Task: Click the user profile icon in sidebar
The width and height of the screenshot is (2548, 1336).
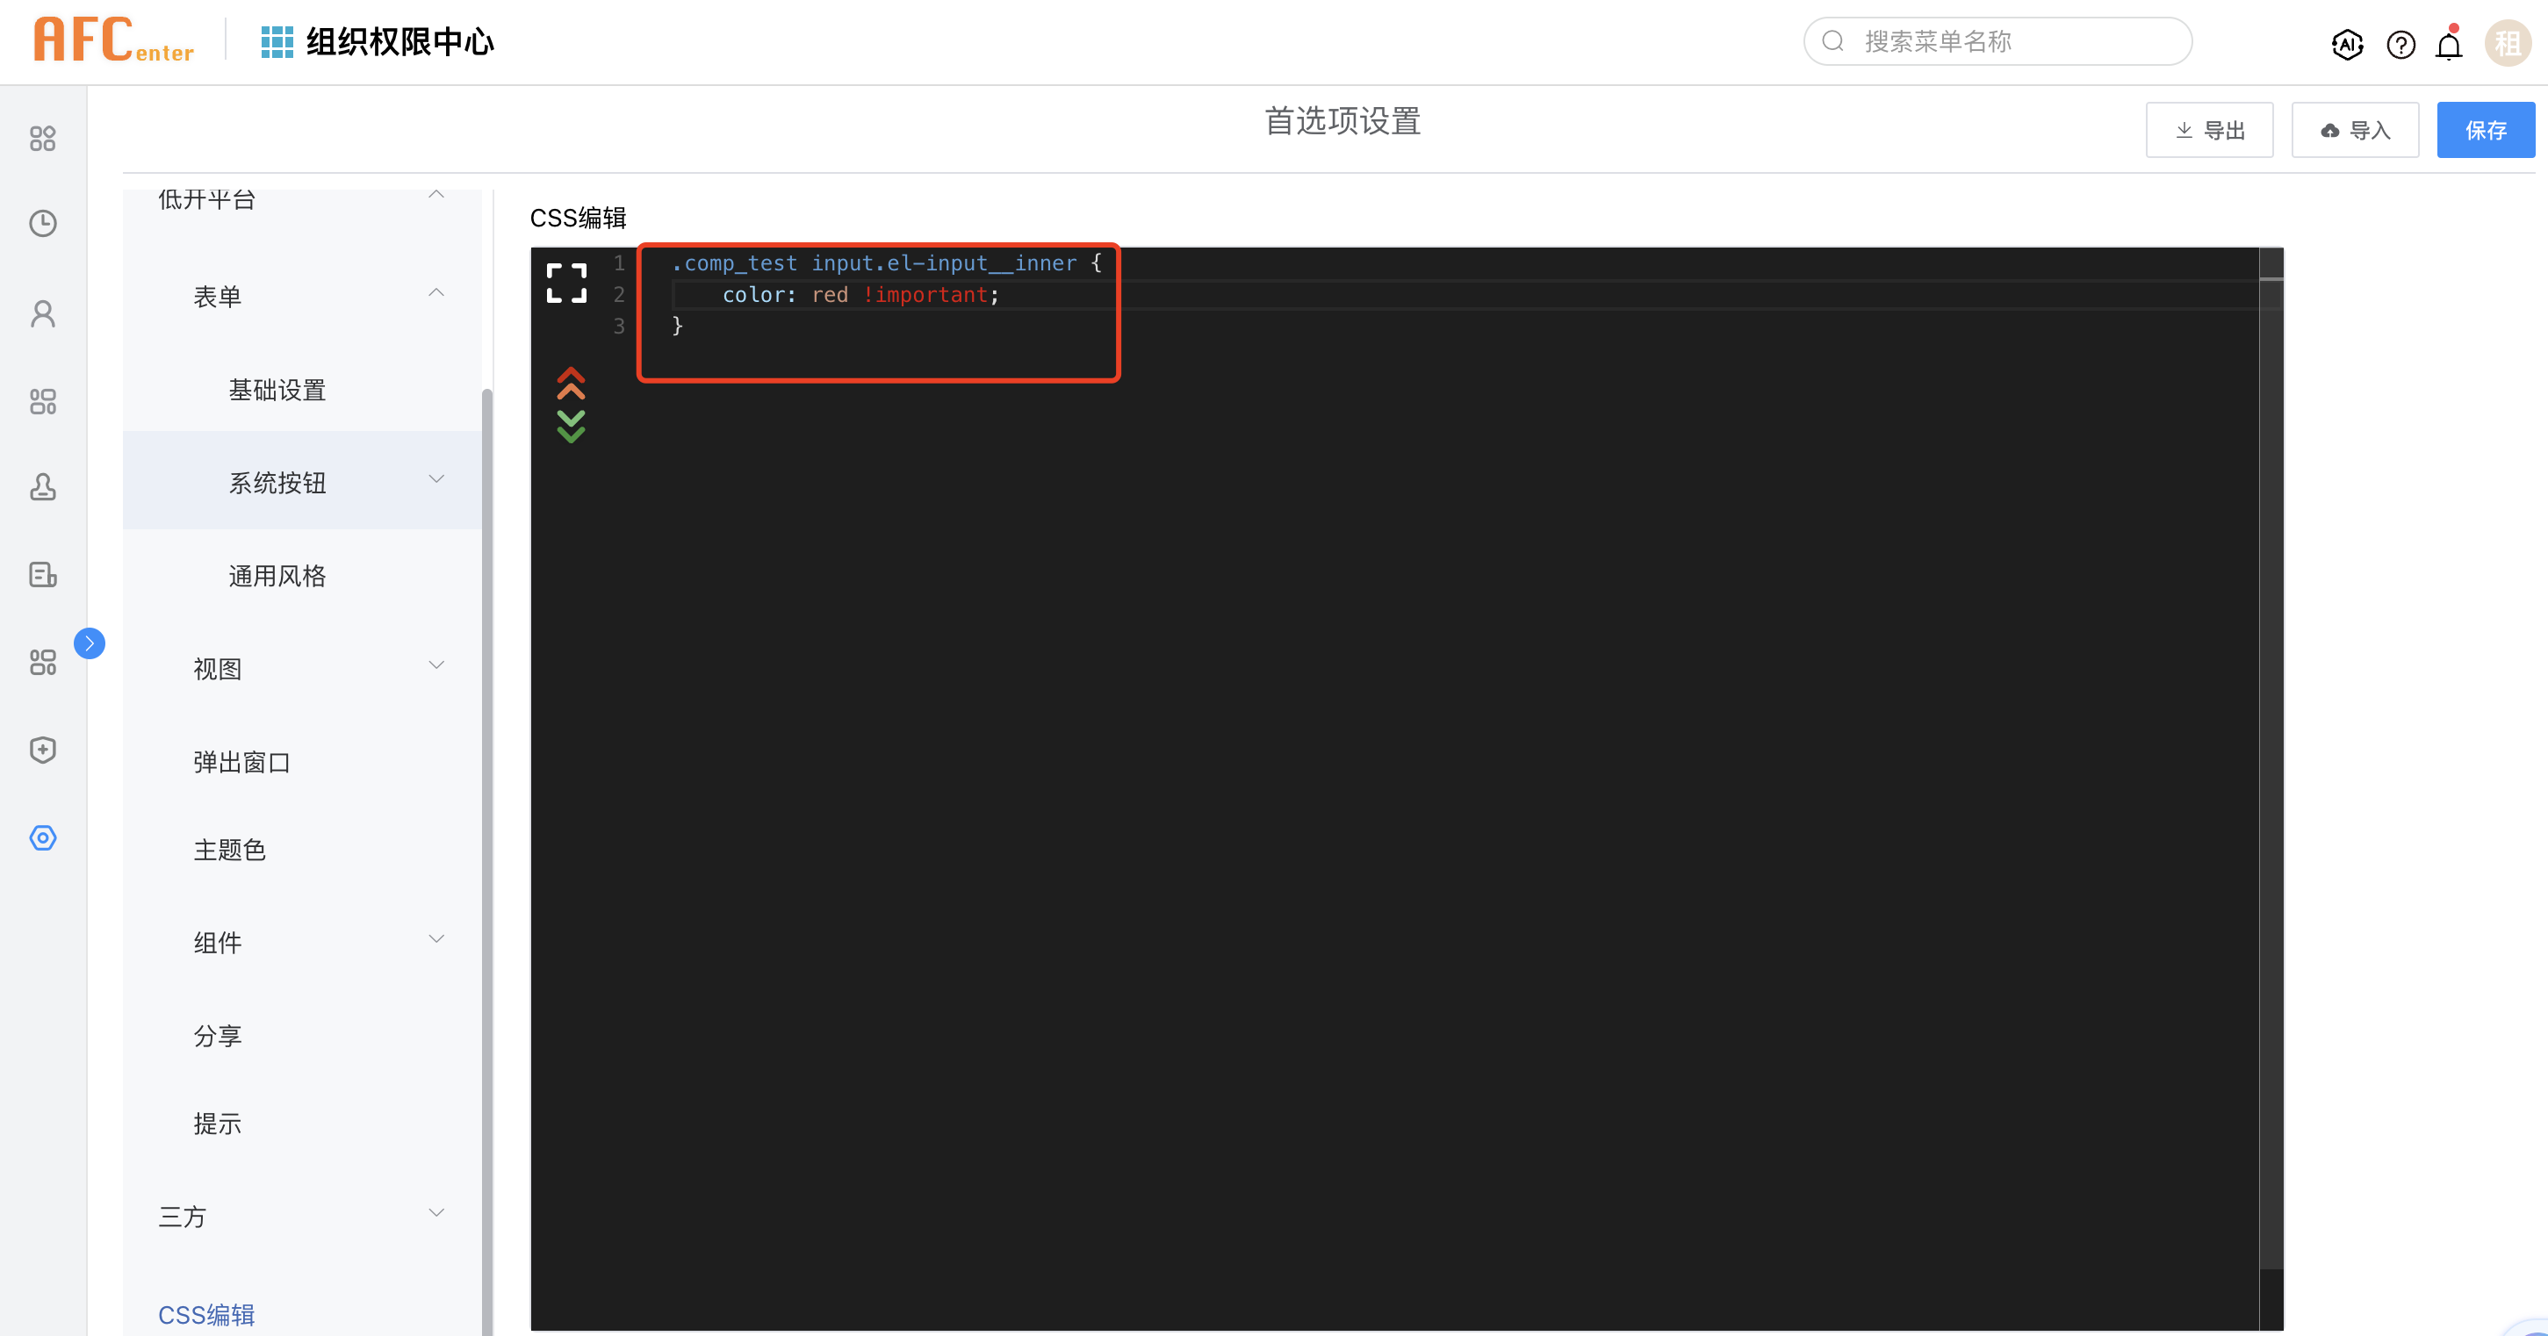Action: [42, 313]
